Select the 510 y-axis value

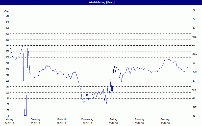click(7, 16)
